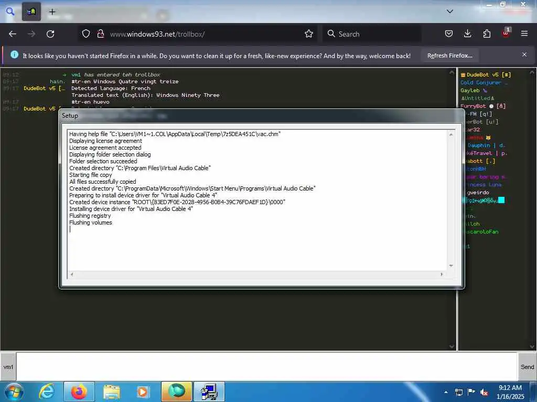The width and height of the screenshot is (537, 402).
Task: Select DudeBot v5 in user list
Action: pyautogui.click(x=486, y=75)
